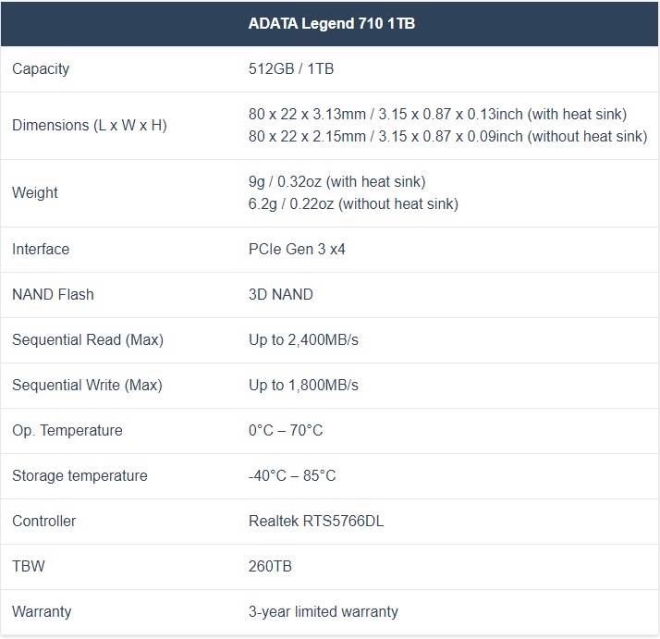Click the Realtek RTS5766DL controller value

[x=316, y=521]
